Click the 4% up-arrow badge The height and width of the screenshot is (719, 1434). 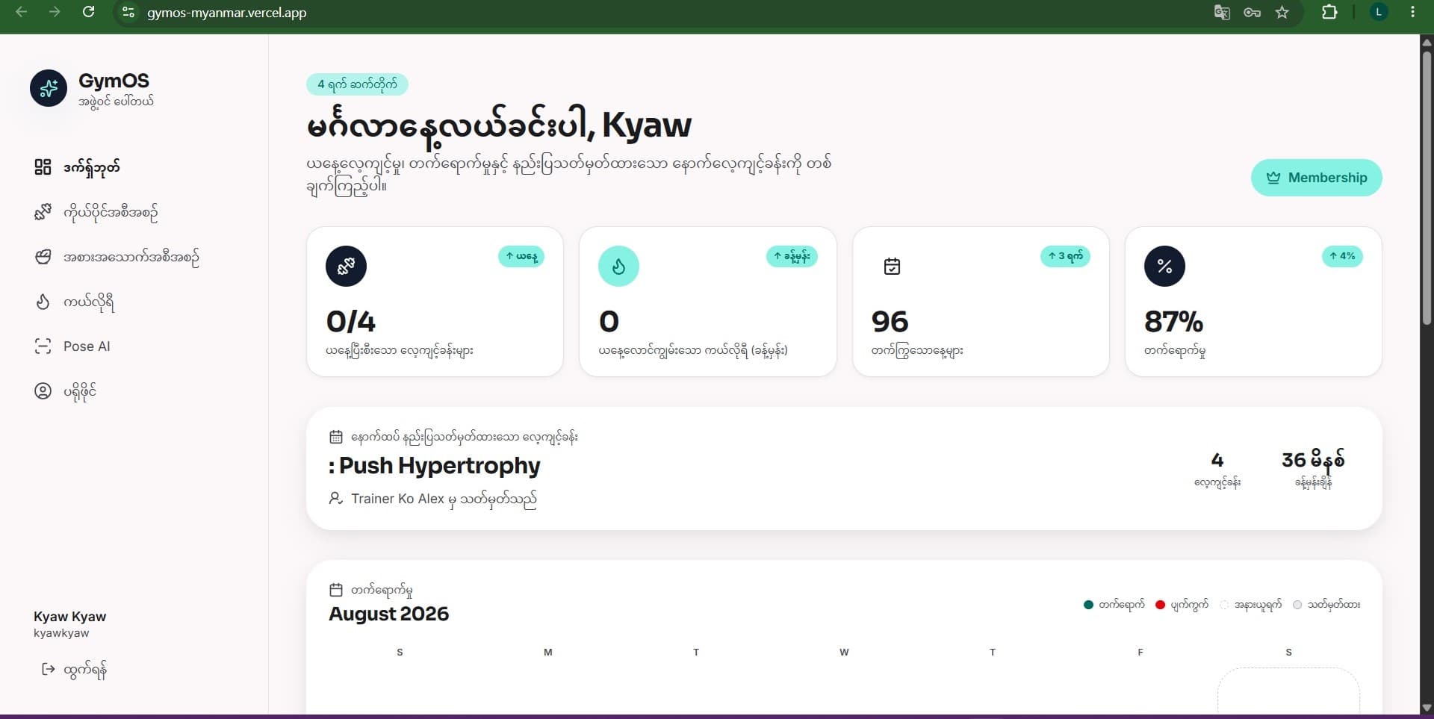(x=1342, y=256)
